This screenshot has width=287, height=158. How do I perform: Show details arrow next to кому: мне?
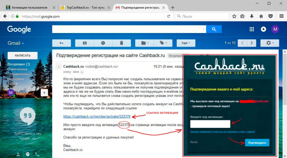coord(82,72)
